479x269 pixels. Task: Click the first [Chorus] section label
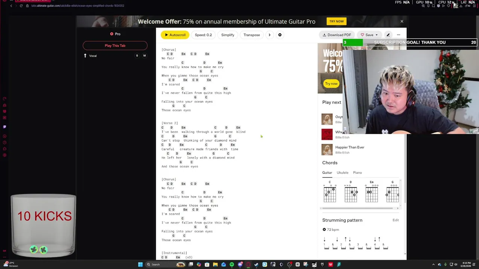169,50
